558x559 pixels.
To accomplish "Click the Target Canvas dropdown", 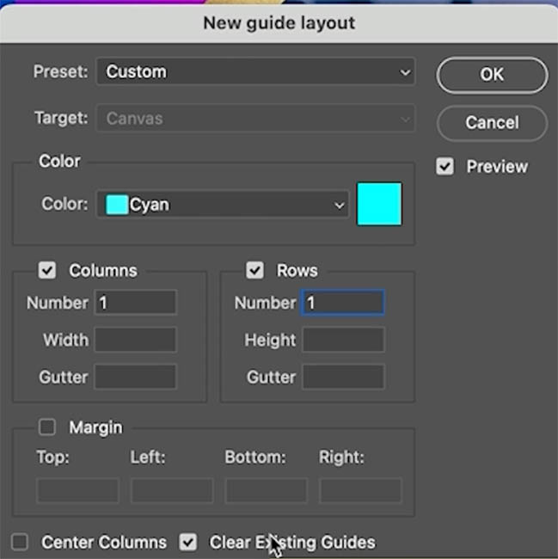I will (x=256, y=119).
